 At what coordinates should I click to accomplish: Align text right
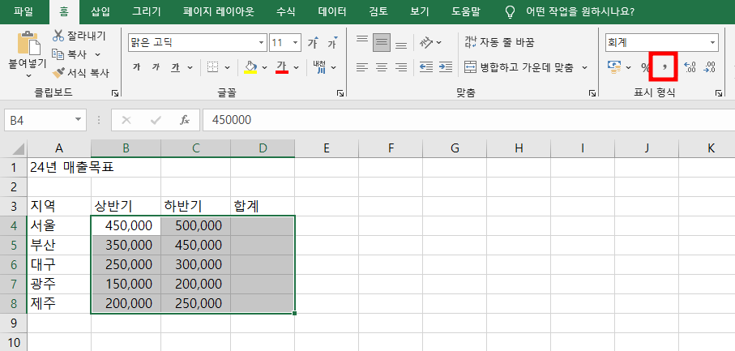click(401, 67)
